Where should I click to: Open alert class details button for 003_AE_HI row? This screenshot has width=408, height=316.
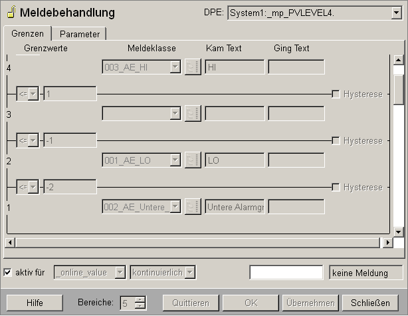(193, 67)
